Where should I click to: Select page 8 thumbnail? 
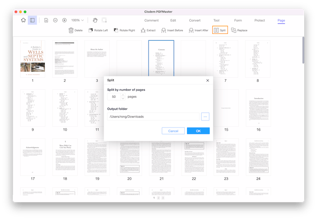(x=258, y=59)
